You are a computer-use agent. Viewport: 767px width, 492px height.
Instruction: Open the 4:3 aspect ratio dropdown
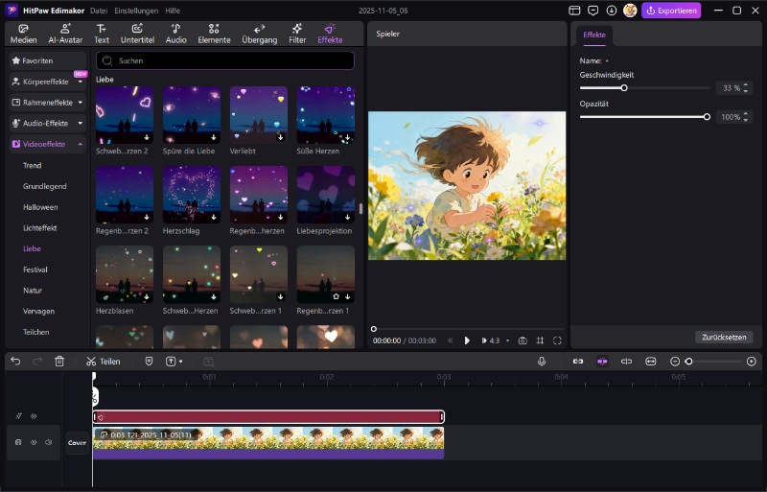[x=495, y=340]
